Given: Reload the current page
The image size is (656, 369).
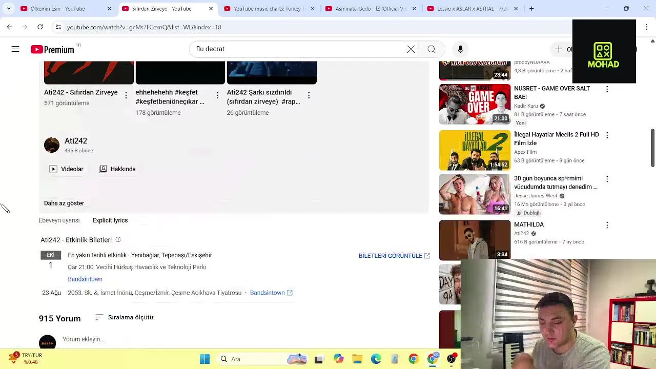Looking at the screenshot, I should tap(40, 27).
